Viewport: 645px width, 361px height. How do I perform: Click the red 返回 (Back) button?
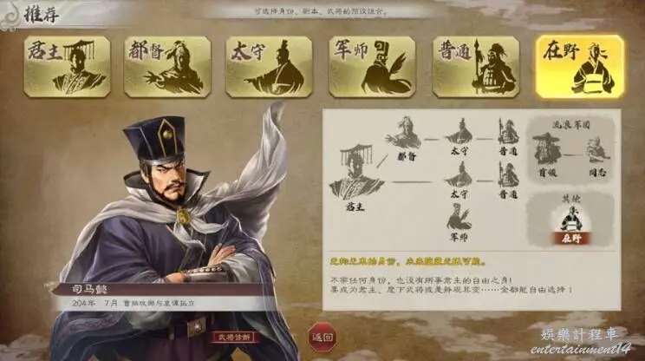click(322, 338)
